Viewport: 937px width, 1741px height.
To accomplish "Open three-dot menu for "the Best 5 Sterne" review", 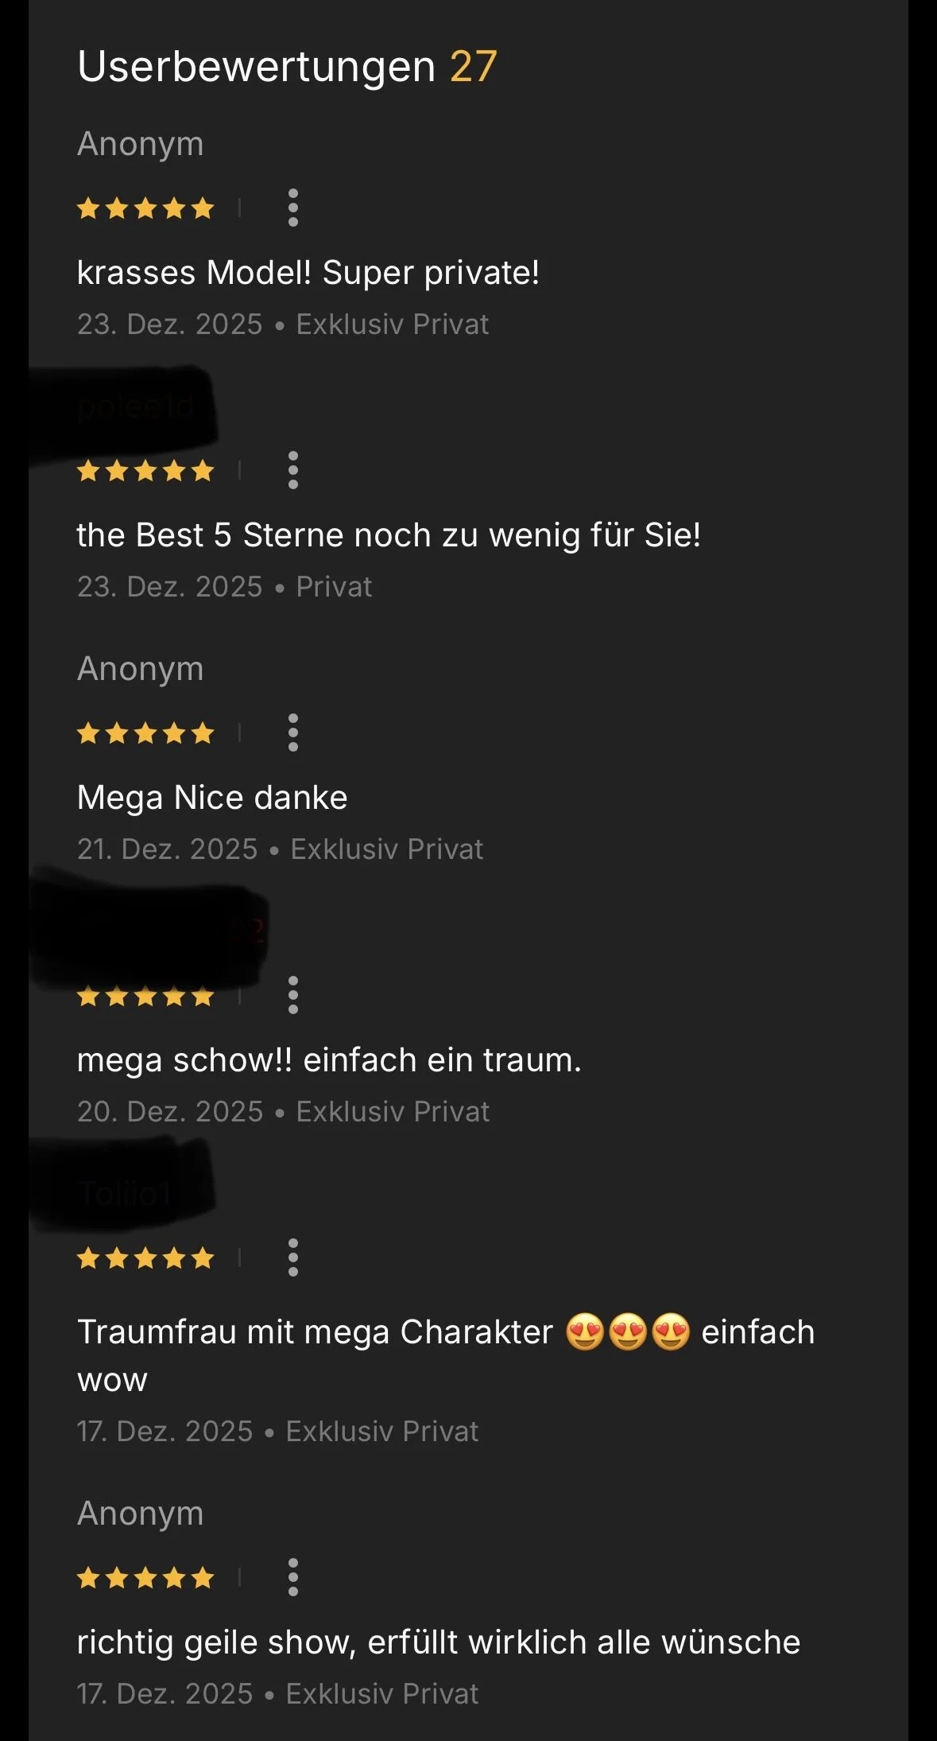I will coord(293,470).
